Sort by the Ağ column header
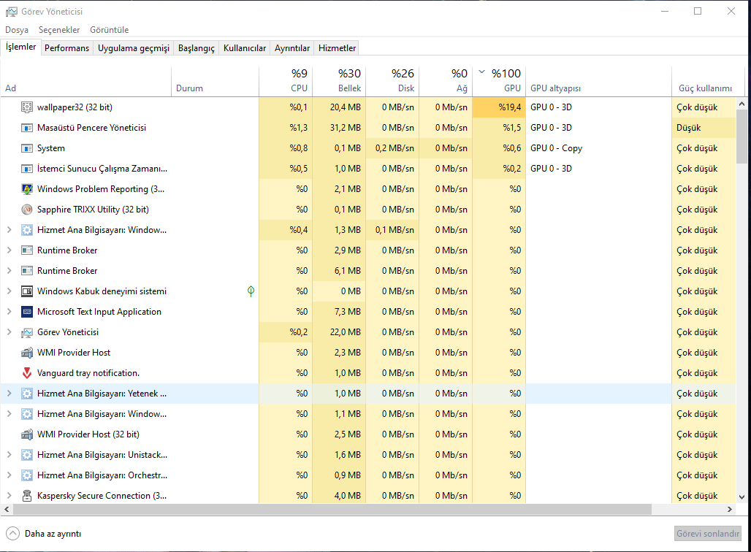The image size is (751, 552). click(x=446, y=81)
